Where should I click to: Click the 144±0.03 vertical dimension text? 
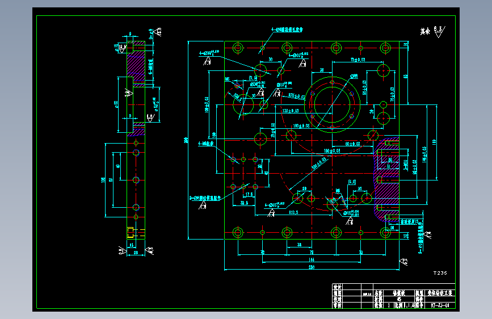(424, 154)
